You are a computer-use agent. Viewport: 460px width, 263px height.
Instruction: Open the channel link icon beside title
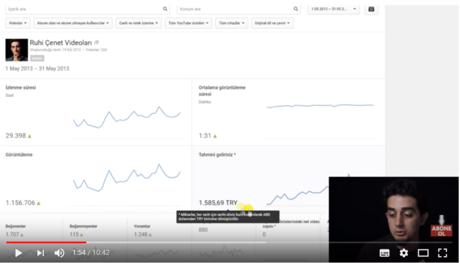click(97, 42)
